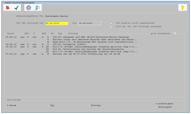Enable 'alle DD, DT, CAV Einträge anzeigen'
This screenshot has width=191, height=114.
point(111,27)
